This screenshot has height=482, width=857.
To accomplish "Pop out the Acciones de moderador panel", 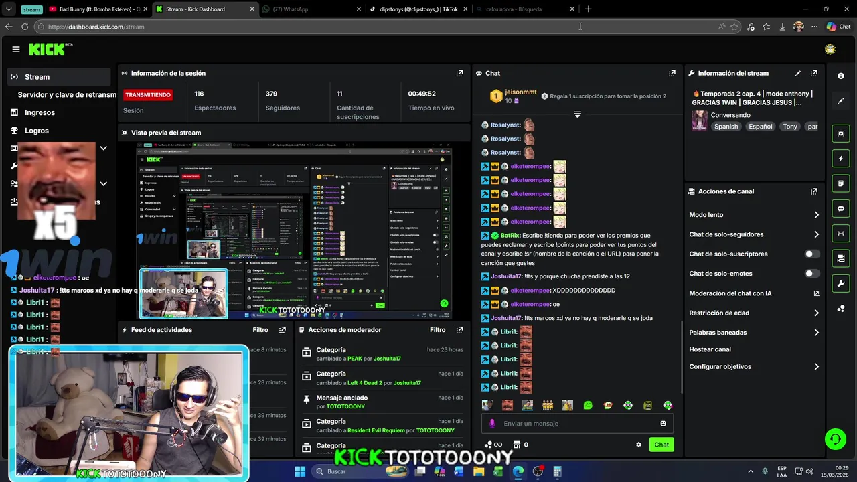I will (459, 330).
